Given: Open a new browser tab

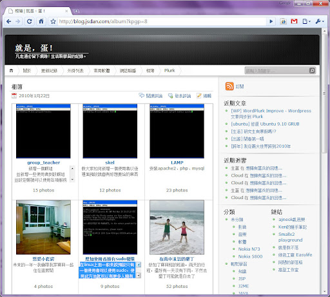Looking at the screenshot, I should (x=76, y=11).
